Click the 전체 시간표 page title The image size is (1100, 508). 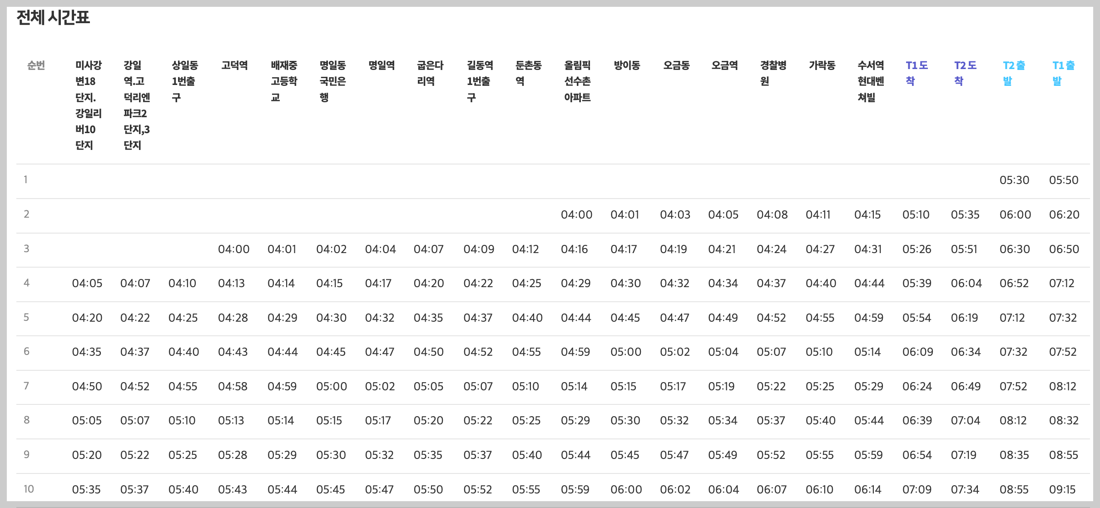coord(53,18)
